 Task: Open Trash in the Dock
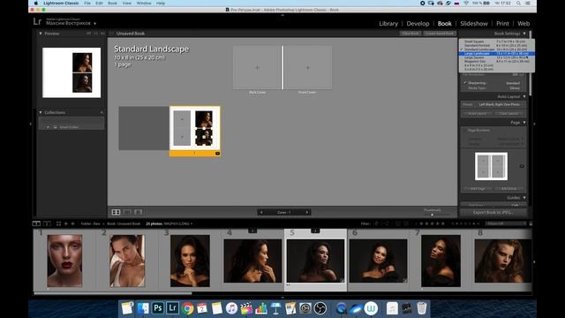coord(422,308)
